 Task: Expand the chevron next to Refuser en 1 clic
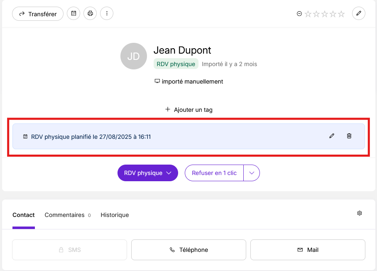coord(252,173)
